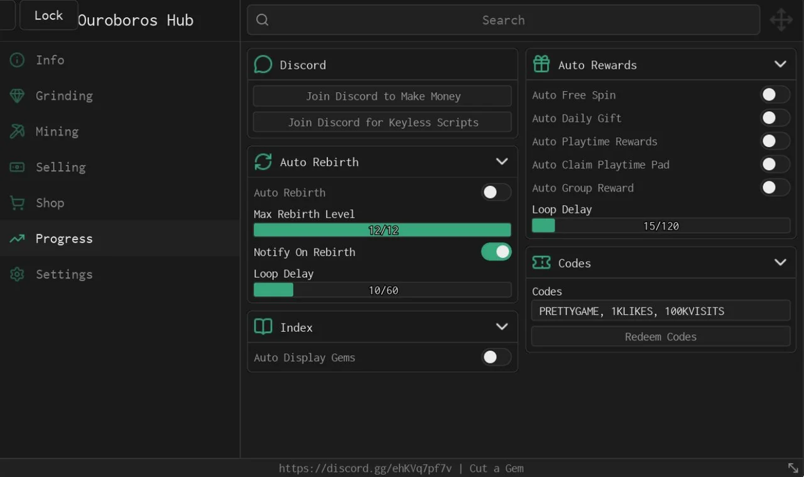Go to the Selling tab
Viewport: 804px width, 477px height.
coord(119,168)
